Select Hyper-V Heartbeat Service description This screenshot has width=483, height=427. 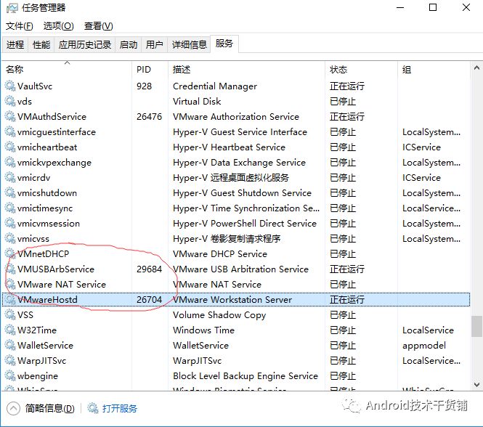click(229, 147)
